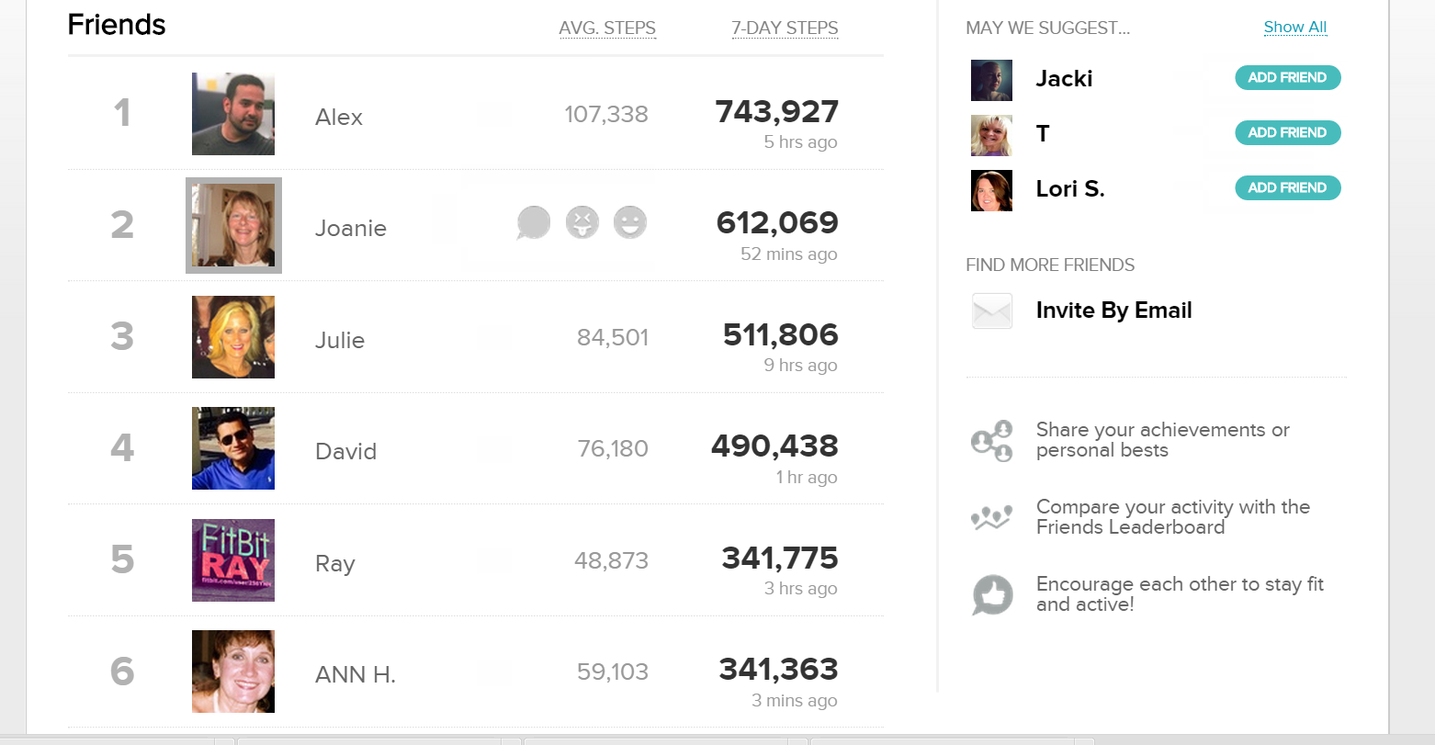This screenshot has width=1435, height=745.
Task: Select the Invite By Email link
Action: (1113, 310)
